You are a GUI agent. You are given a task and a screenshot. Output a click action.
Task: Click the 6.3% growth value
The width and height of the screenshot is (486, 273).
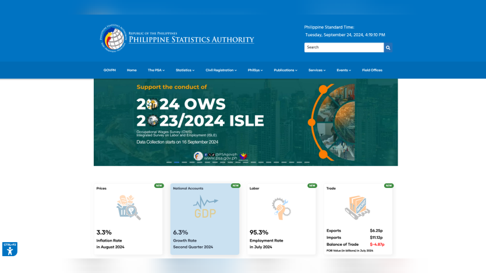[180, 232]
